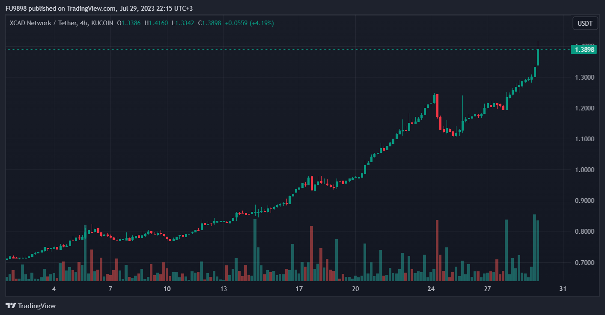Open the USDT currency selector
Image resolution: width=605 pixels, height=315 pixels.
pos(585,23)
